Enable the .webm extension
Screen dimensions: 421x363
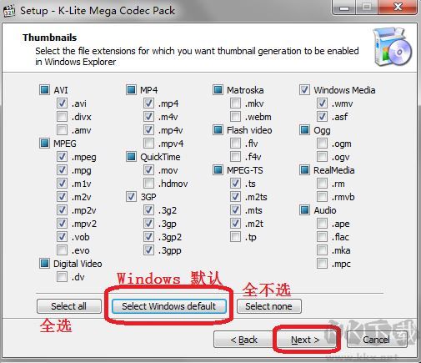pyautogui.click(x=235, y=117)
